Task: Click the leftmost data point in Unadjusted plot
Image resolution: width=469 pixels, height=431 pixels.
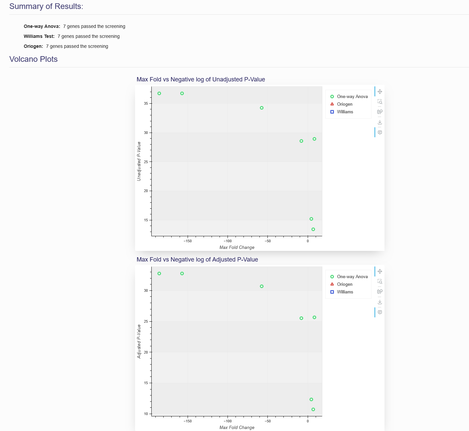Action: (159, 93)
